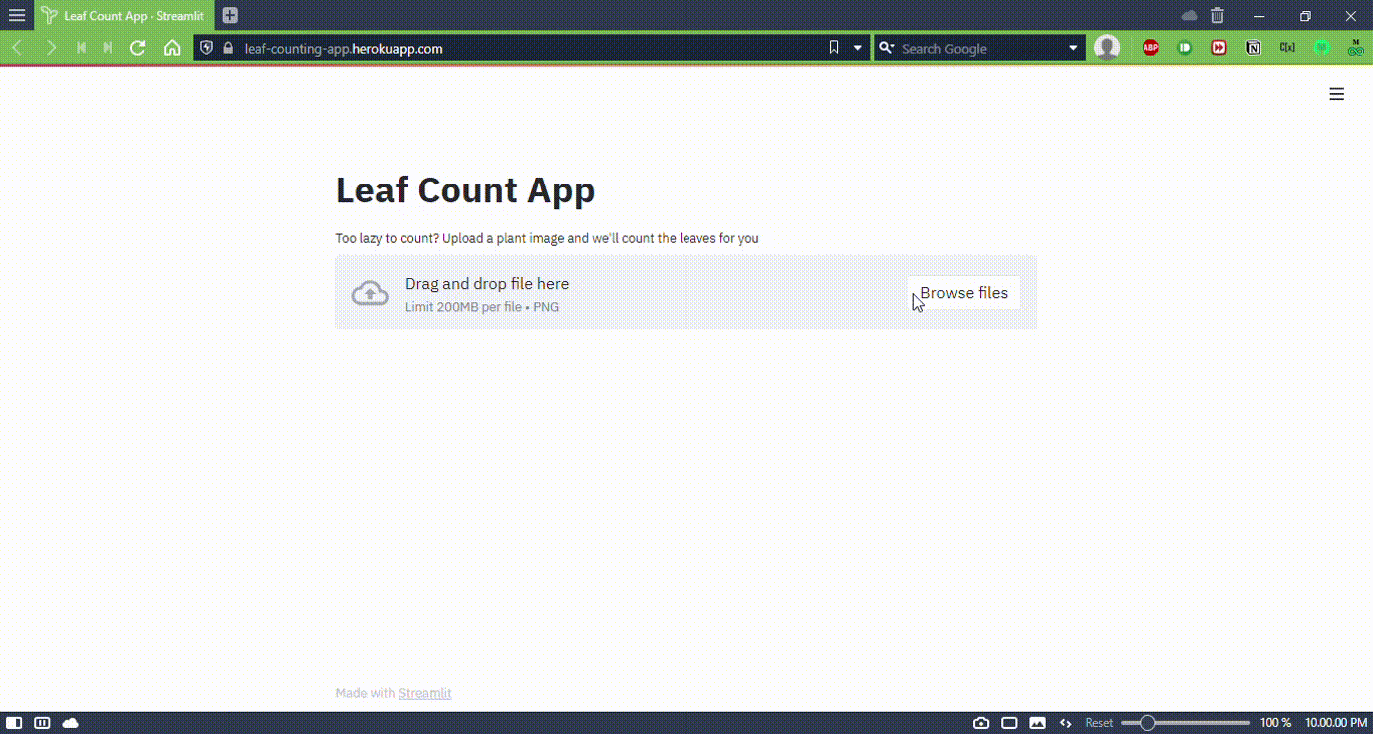Open the Notion extension icon
This screenshot has width=1373, height=734.
1253,48
